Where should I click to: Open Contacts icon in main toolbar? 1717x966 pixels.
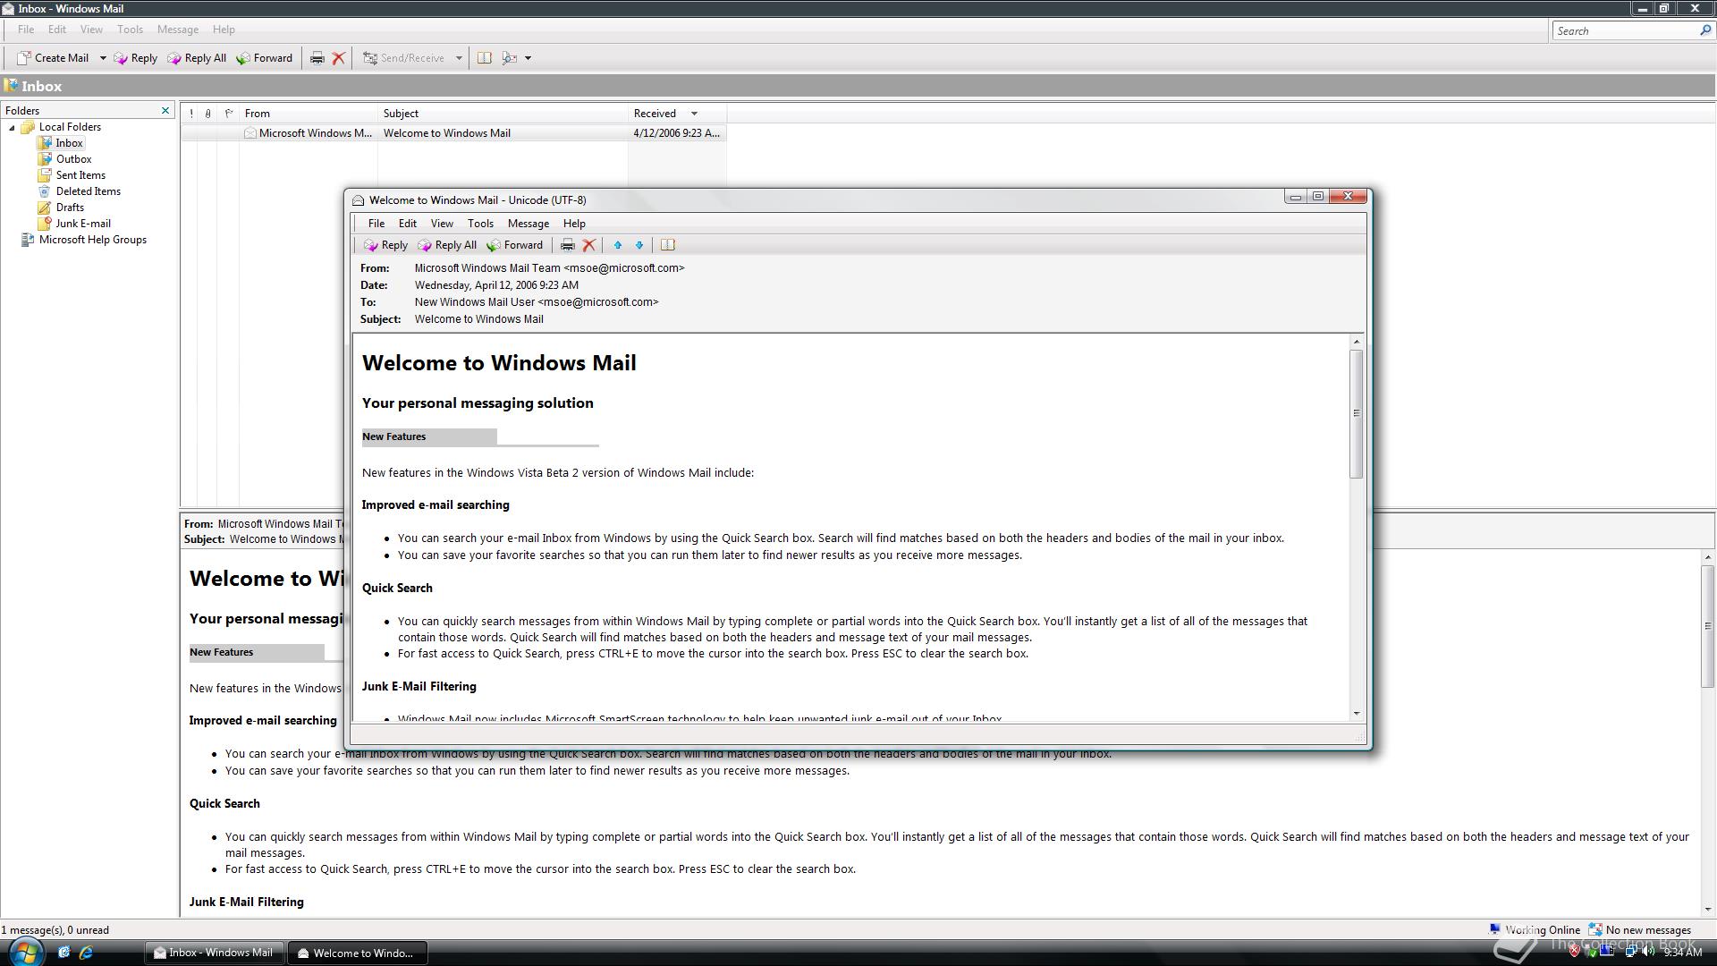pyautogui.click(x=484, y=58)
